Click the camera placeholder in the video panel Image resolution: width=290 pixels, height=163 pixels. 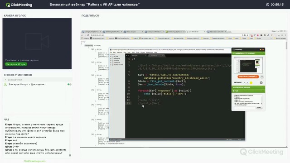(x=37, y=41)
